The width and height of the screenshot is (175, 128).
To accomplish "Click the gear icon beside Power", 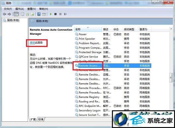I will pyautogui.click(x=77, y=34).
